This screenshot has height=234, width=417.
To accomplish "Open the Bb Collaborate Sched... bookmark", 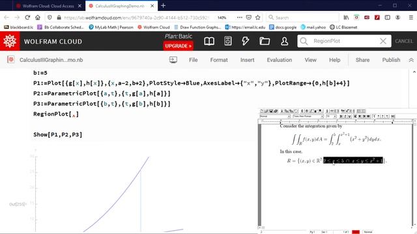I will (x=61, y=27).
